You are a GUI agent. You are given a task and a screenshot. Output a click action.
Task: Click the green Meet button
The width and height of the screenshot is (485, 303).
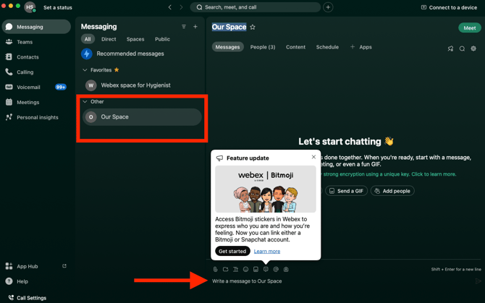(470, 27)
